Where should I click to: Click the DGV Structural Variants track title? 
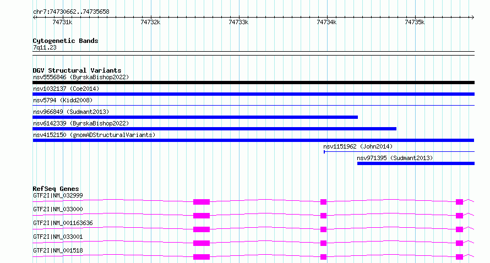click(x=77, y=70)
